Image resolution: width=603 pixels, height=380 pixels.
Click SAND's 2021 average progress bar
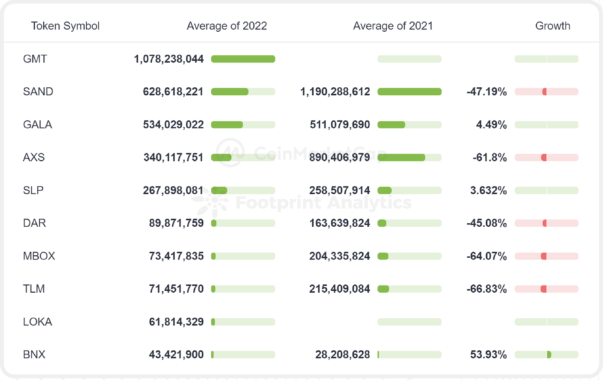click(409, 92)
